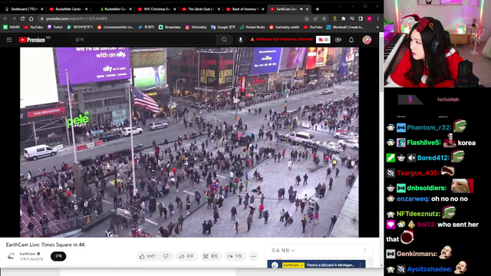Go to the browser home page icon
The width and height of the screenshot is (491, 276).
31,18
